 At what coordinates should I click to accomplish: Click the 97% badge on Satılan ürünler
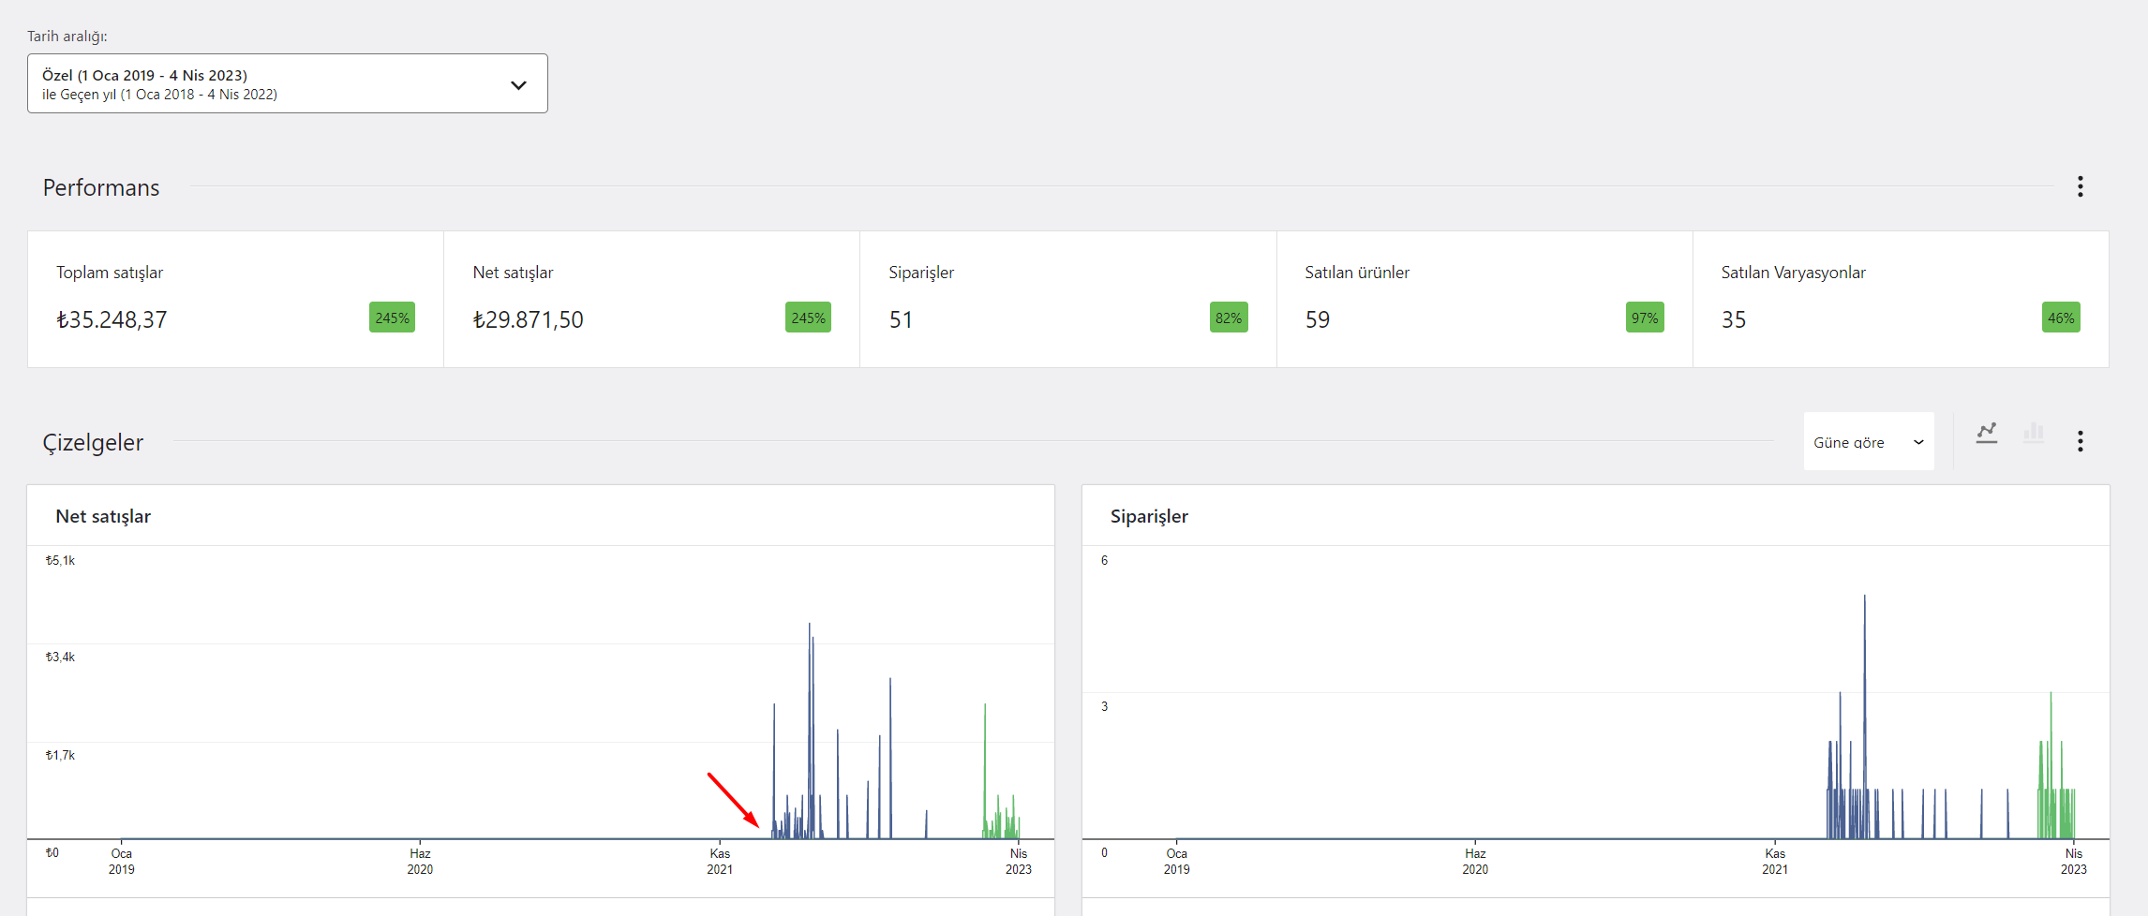click(x=1645, y=318)
